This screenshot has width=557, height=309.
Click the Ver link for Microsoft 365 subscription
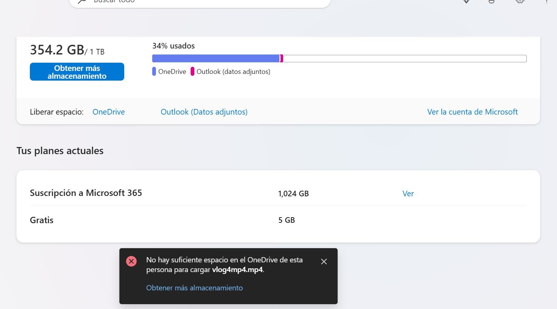coord(408,194)
